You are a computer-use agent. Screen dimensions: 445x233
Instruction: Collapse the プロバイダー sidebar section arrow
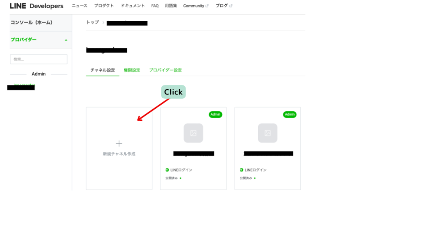click(x=66, y=40)
